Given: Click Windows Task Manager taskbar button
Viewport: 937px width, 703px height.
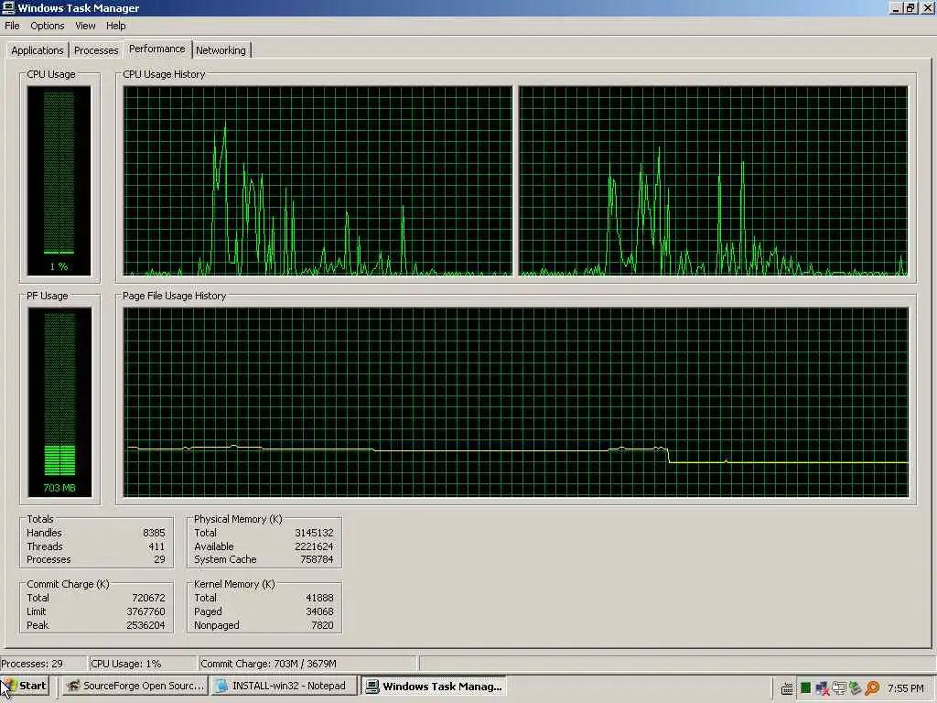Looking at the screenshot, I should point(435,686).
